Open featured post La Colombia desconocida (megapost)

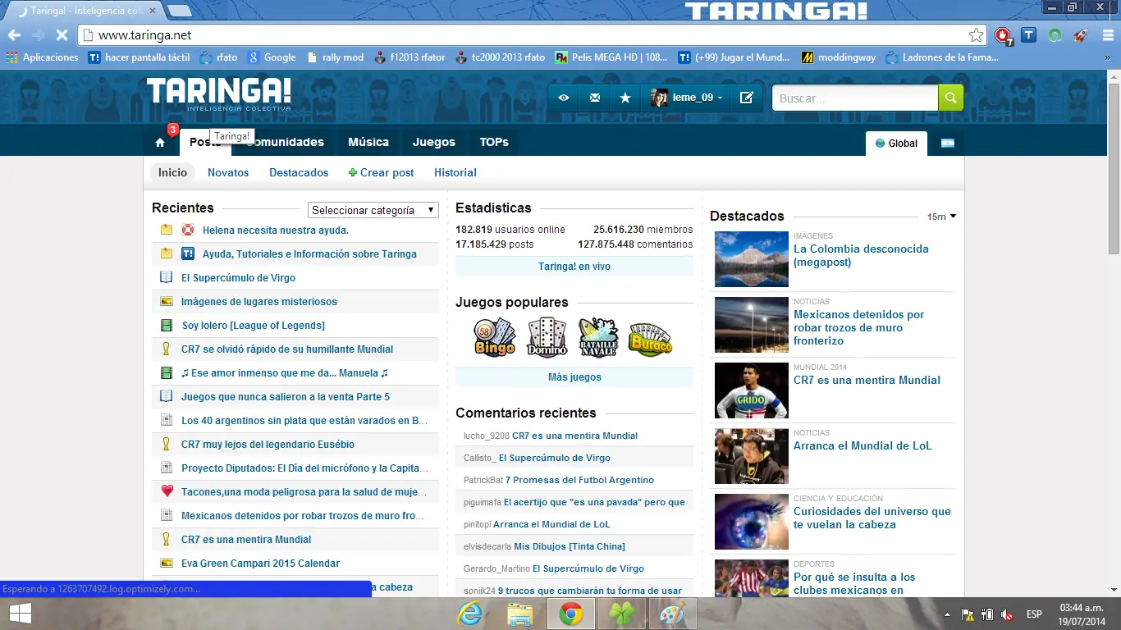861,255
